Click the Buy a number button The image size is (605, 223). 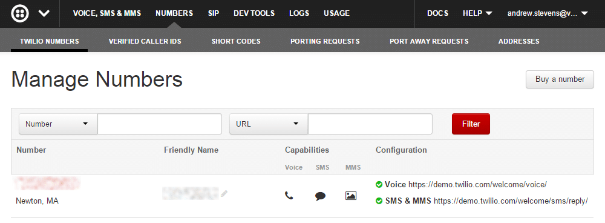(x=560, y=79)
